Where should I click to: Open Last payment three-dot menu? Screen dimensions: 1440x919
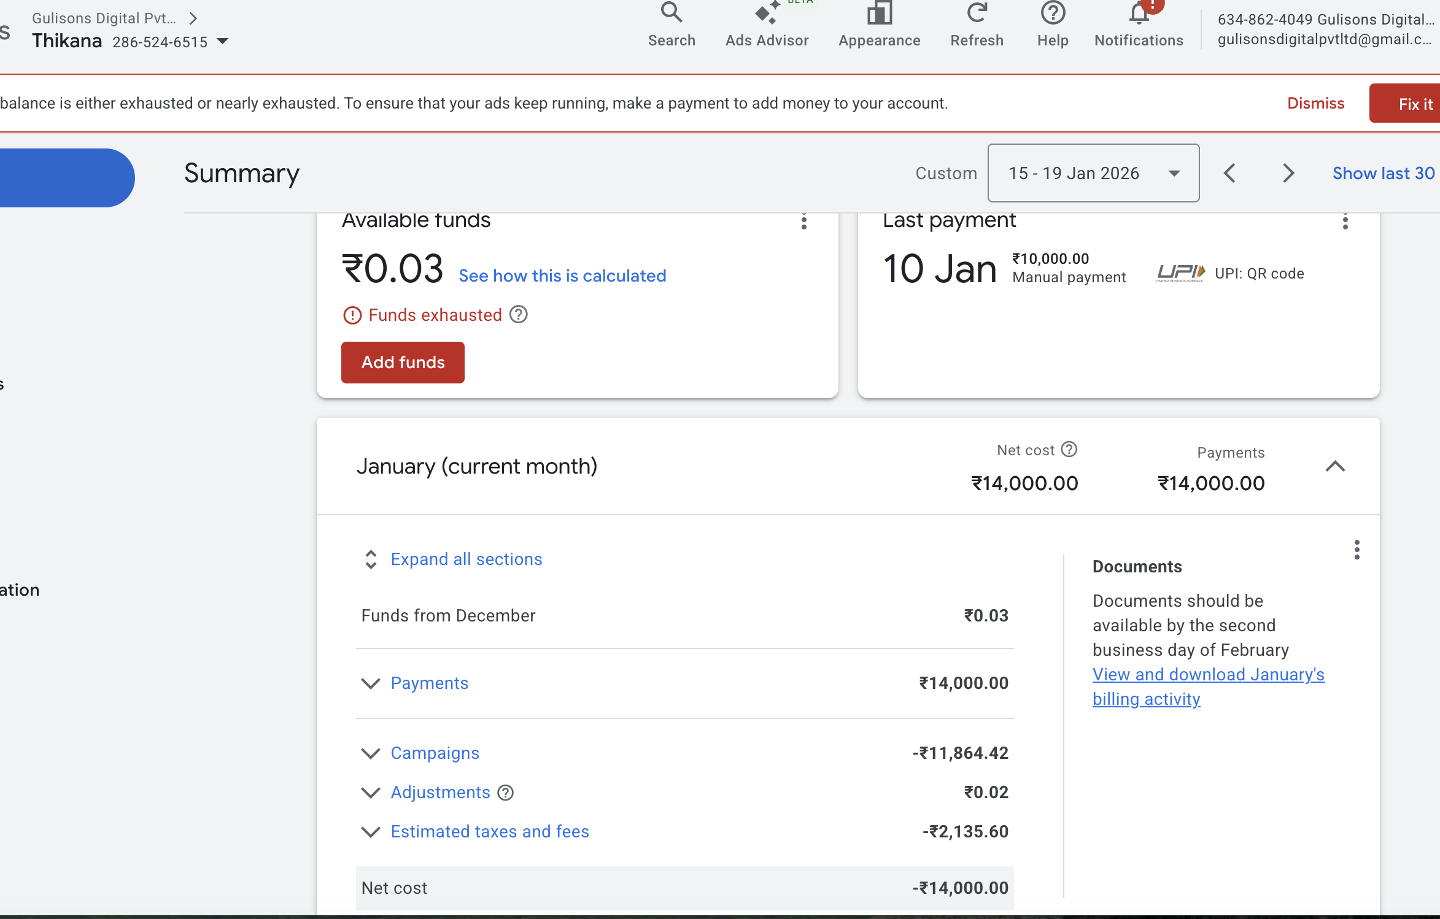1345,221
